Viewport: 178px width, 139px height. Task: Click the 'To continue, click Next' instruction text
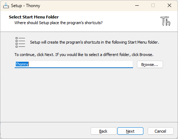(84, 55)
